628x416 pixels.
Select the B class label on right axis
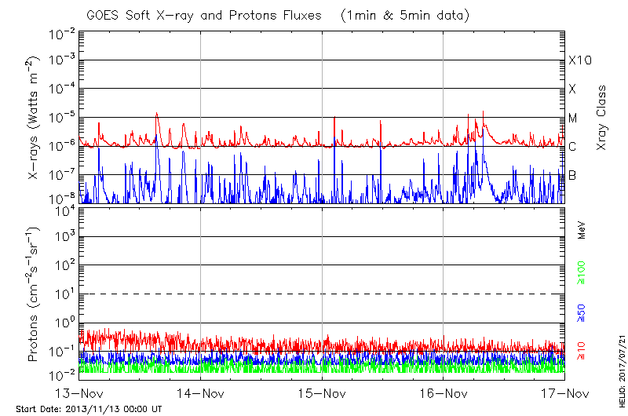click(x=572, y=175)
